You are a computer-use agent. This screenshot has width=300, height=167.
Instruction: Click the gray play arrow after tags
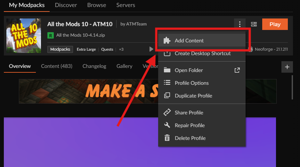click(x=151, y=49)
